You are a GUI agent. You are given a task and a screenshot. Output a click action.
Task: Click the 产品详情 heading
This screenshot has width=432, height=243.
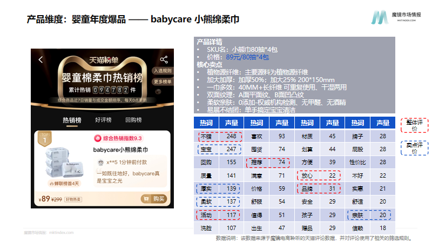click(x=210, y=42)
